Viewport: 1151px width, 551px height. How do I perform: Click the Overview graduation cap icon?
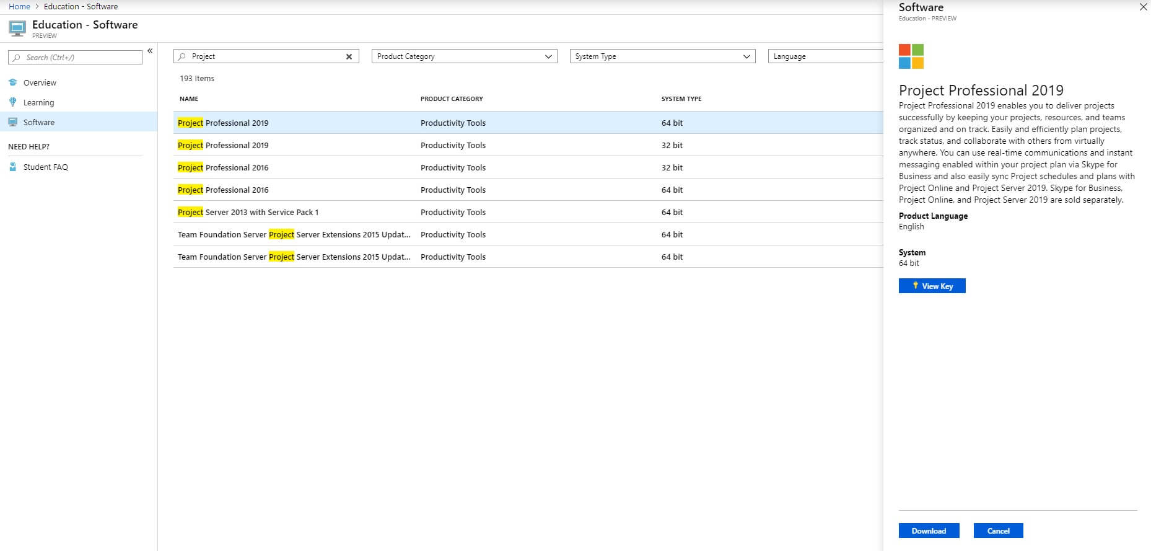[13, 82]
